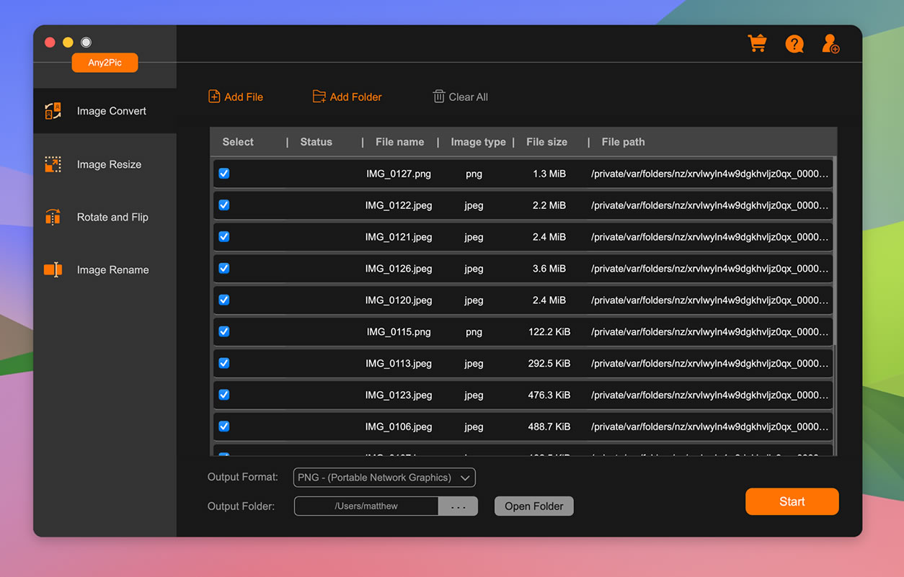Select the Image Convert sidebar icon

pos(53,111)
